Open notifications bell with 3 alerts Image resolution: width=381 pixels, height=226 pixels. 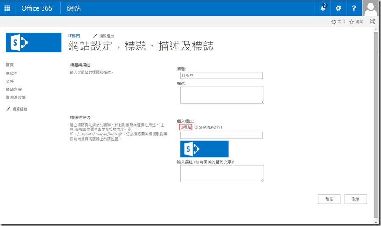point(323,8)
